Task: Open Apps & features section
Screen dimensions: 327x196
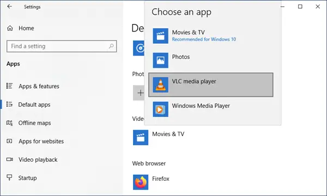Action: (x=39, y=86)
